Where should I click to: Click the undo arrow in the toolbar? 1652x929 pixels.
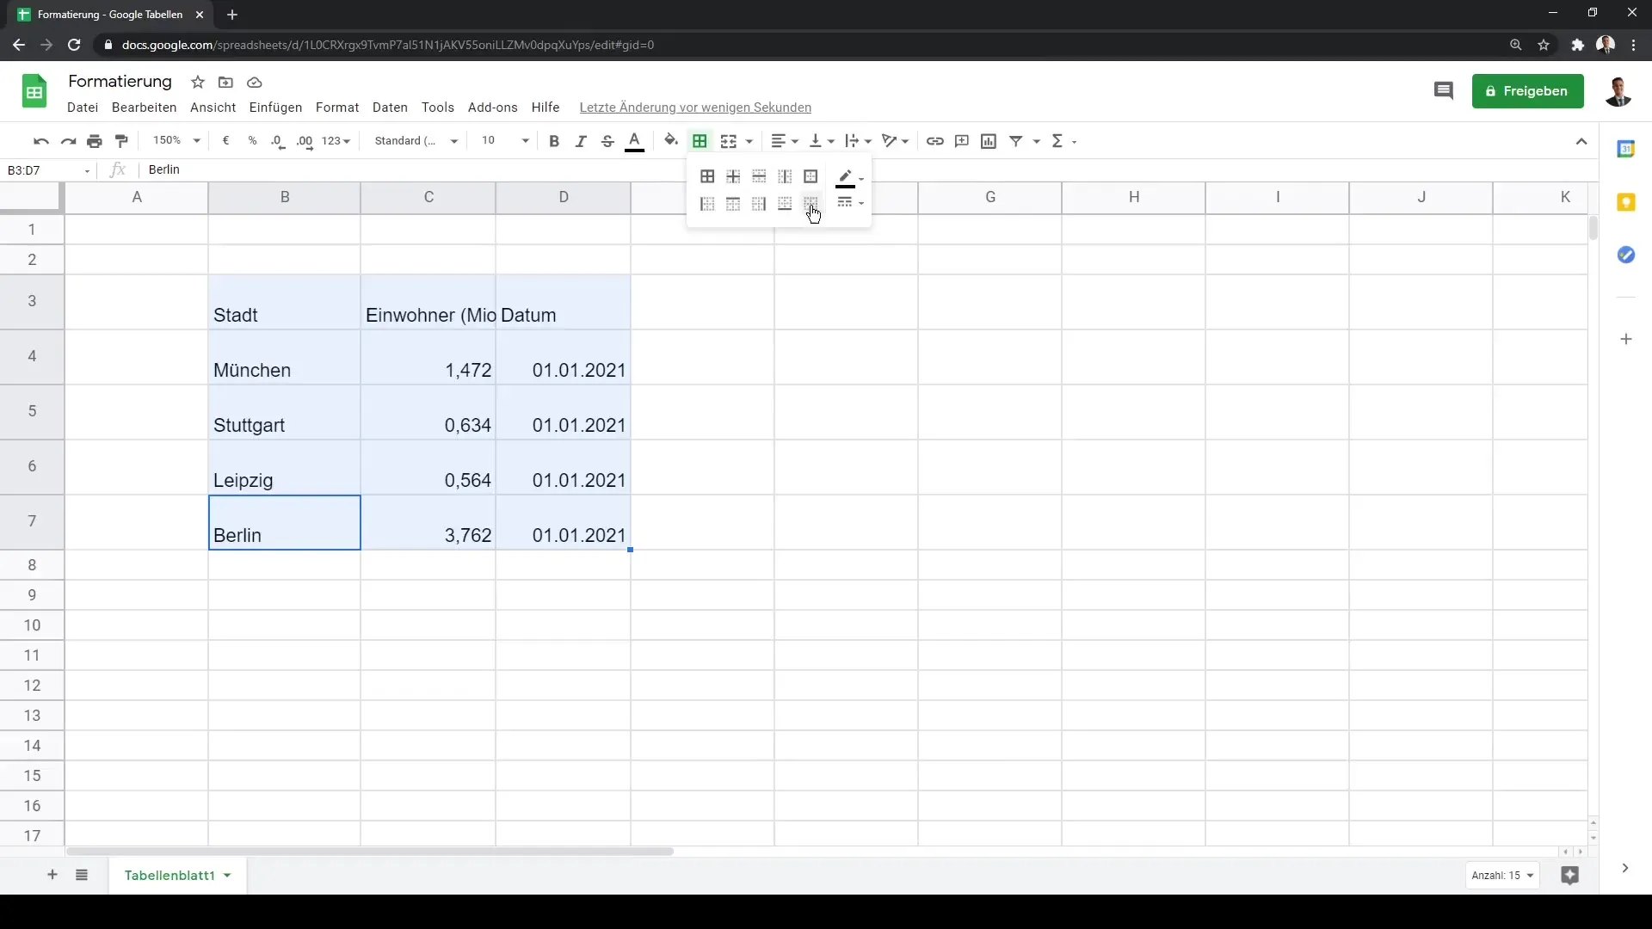(40, 141)
